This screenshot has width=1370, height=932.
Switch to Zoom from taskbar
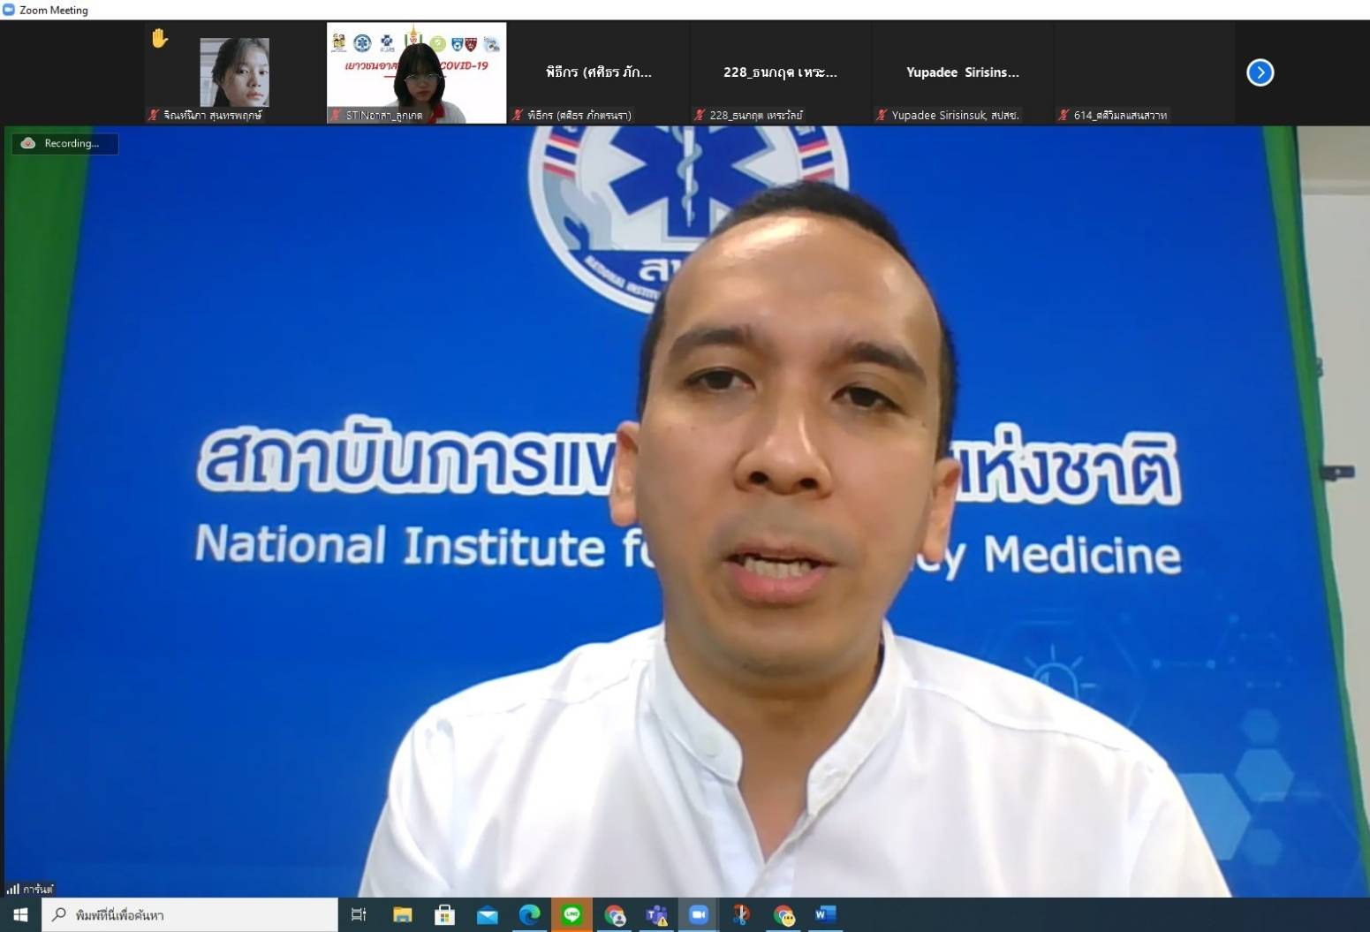coord(699,915)
